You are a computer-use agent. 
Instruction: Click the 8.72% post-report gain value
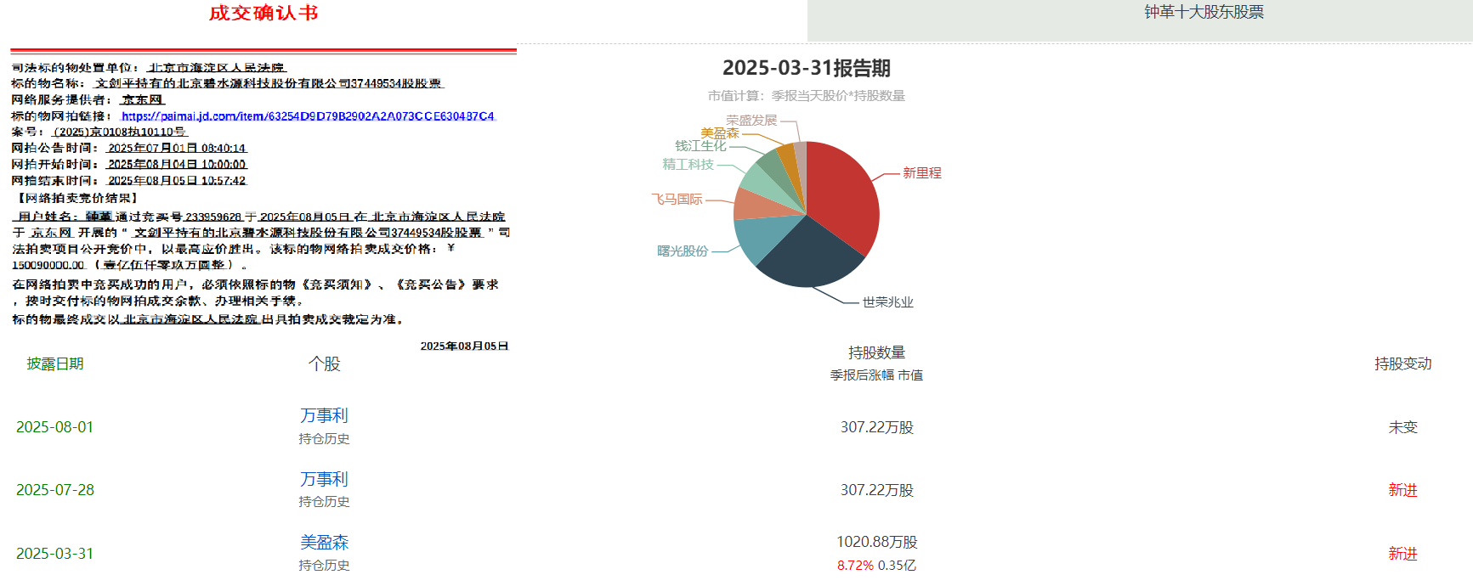tap(855, 566)
